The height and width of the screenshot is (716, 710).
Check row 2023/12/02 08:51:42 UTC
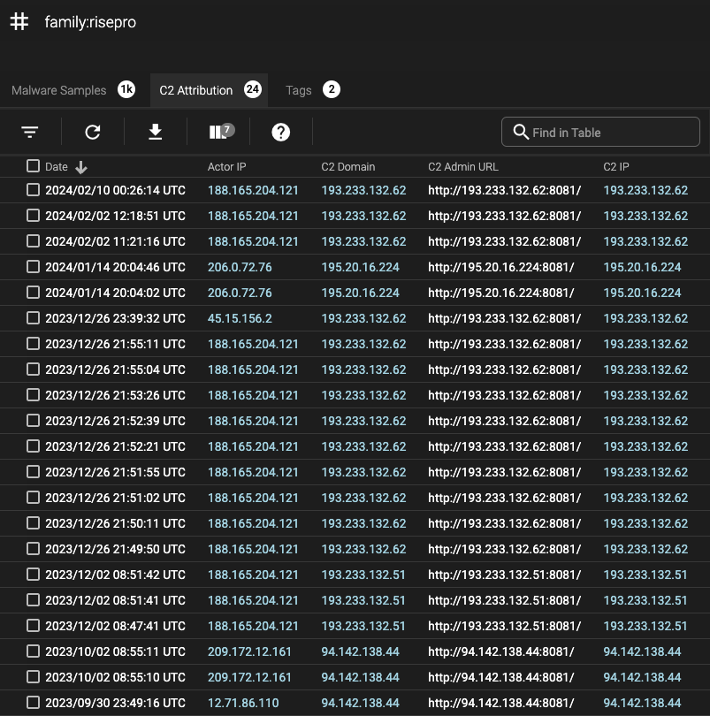[33, 574]
